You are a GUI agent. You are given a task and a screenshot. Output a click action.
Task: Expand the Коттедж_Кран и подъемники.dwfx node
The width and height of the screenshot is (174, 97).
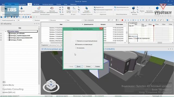click(7, 38)
